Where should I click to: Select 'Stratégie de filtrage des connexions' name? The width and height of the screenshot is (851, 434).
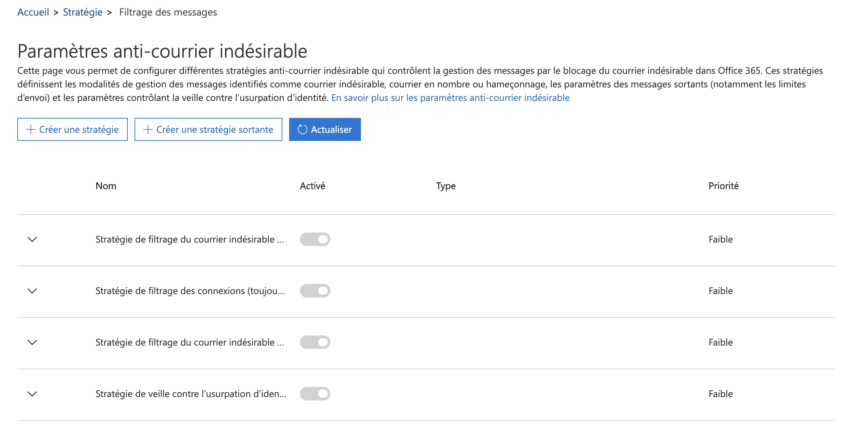190,291
